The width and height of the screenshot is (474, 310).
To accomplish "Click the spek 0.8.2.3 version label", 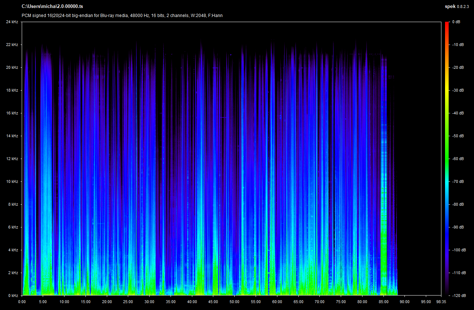I will point(457,7).
